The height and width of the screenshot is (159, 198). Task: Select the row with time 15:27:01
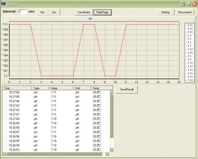coord(56,115)
